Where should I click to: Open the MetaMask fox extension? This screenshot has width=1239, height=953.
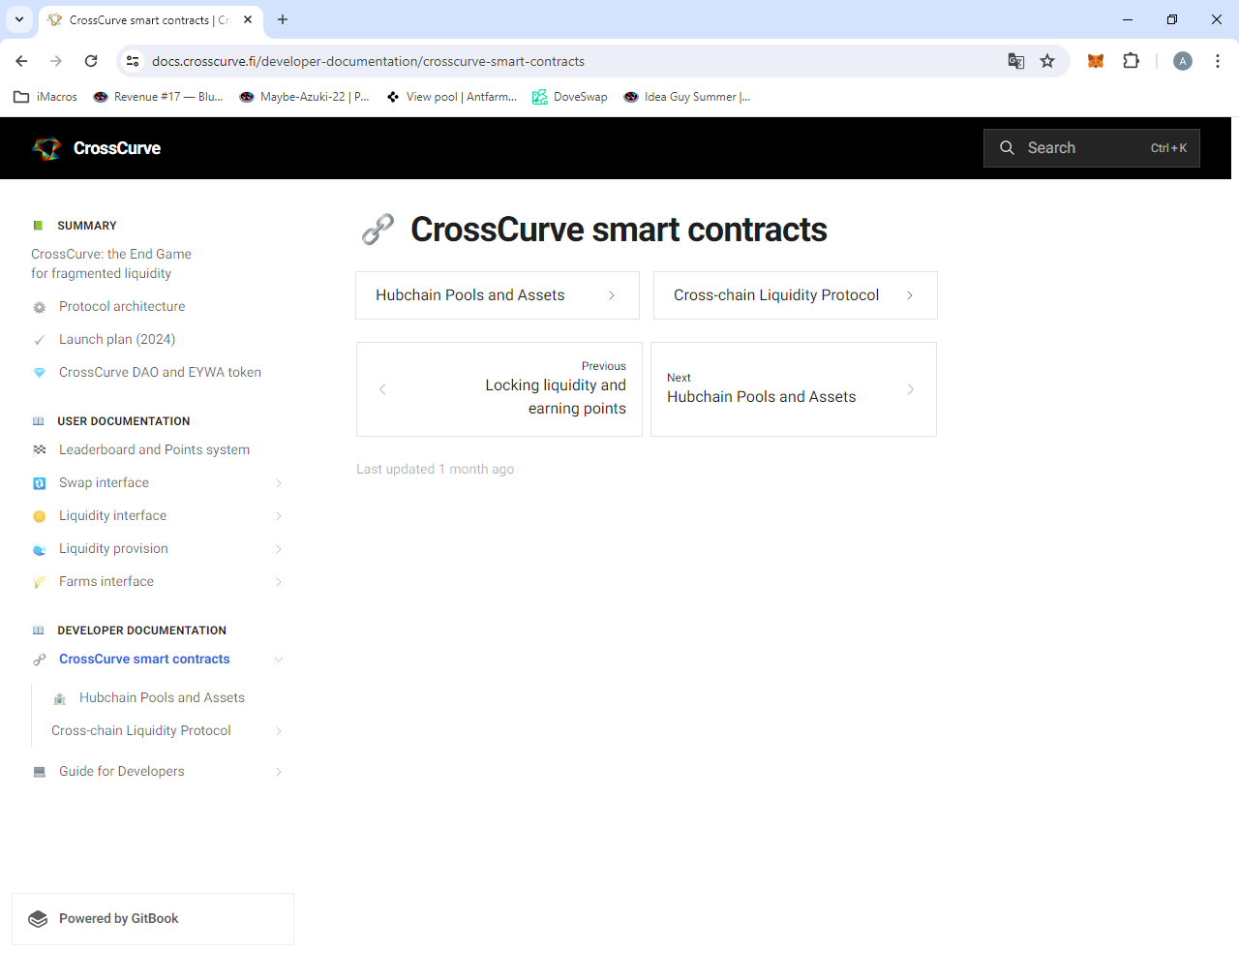coord(1096,61)
